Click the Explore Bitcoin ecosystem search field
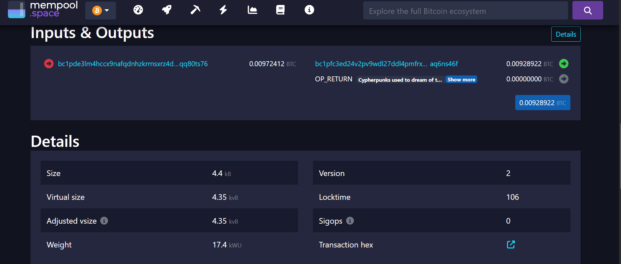Viewport: 621px width, 264px height. point(465,11)
